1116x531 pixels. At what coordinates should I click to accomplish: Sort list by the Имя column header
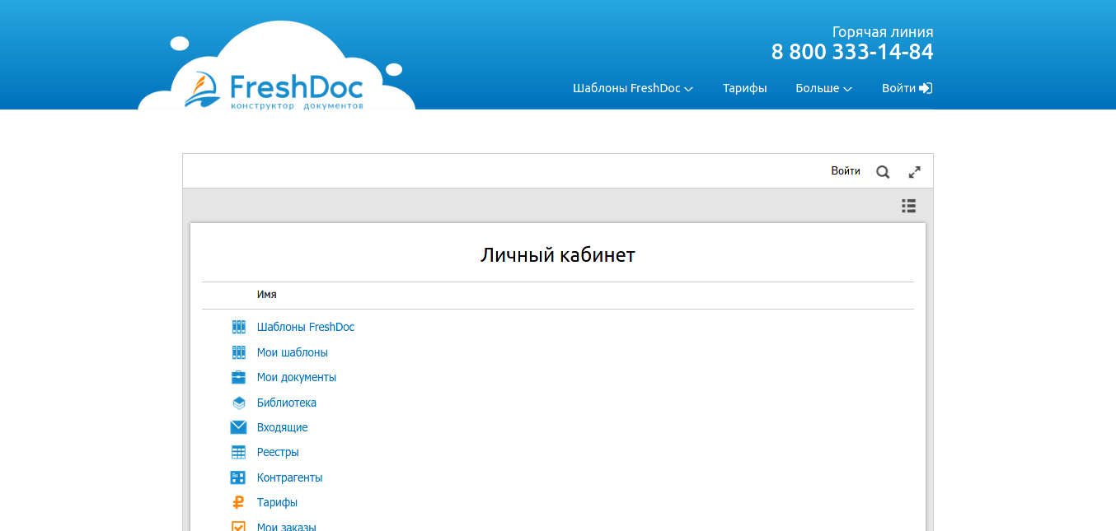tap(266, 294)
